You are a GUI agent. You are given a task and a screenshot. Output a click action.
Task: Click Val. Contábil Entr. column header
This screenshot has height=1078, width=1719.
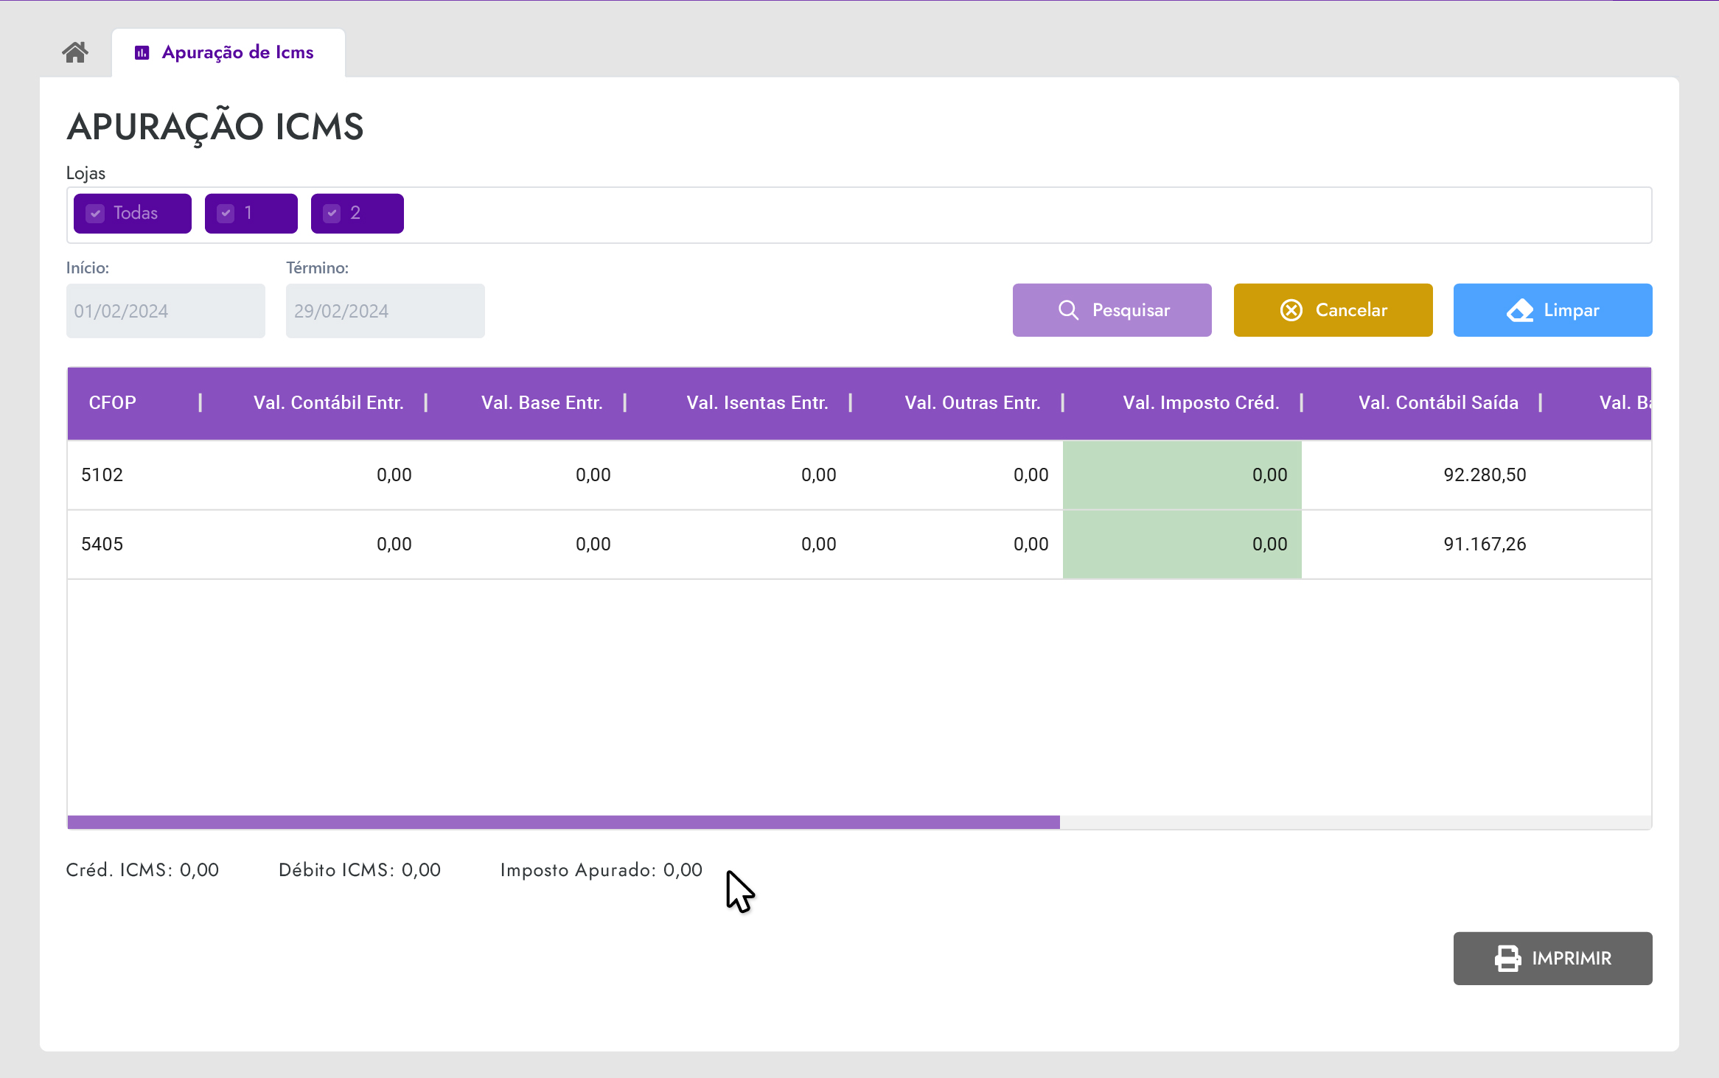(x=328, y=403)
